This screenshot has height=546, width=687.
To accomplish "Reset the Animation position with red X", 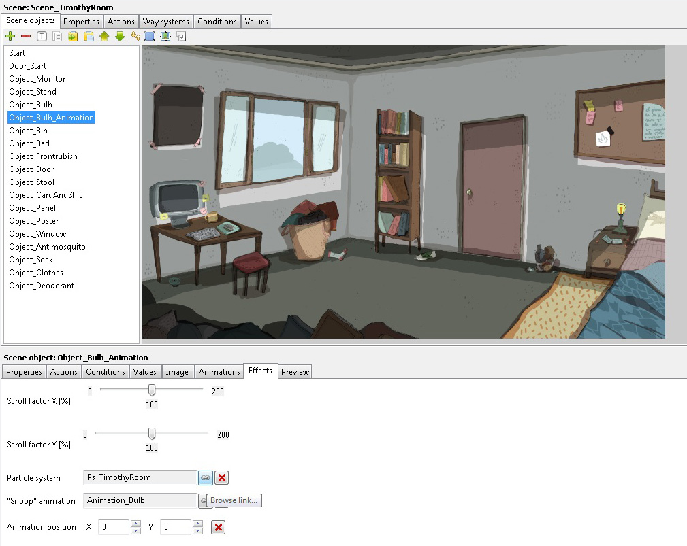I will click(x=218, y=527).
